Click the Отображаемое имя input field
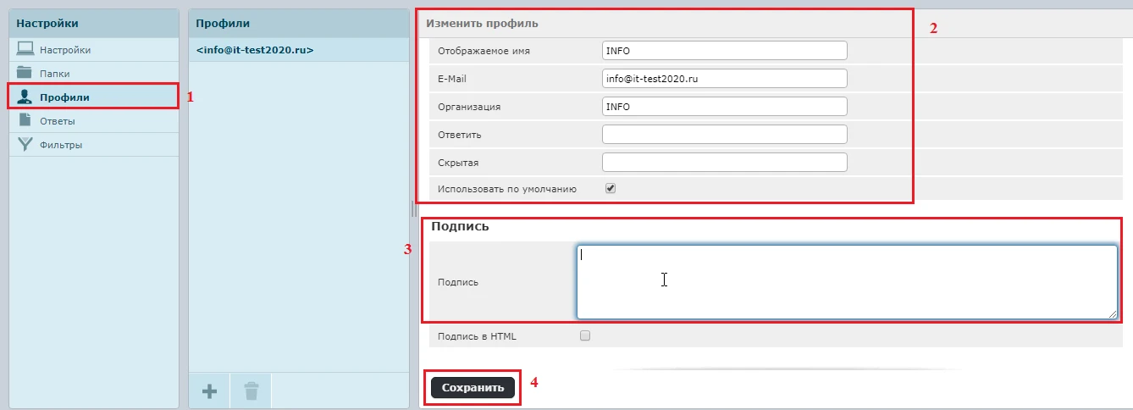Viewport: 1133px width, 410px height. pos(724,51)
